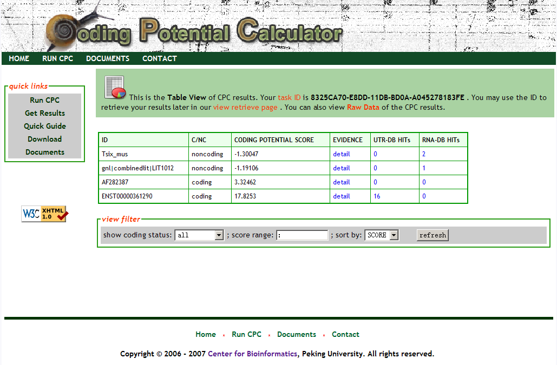Open Quick Guide in quick links

45,126
